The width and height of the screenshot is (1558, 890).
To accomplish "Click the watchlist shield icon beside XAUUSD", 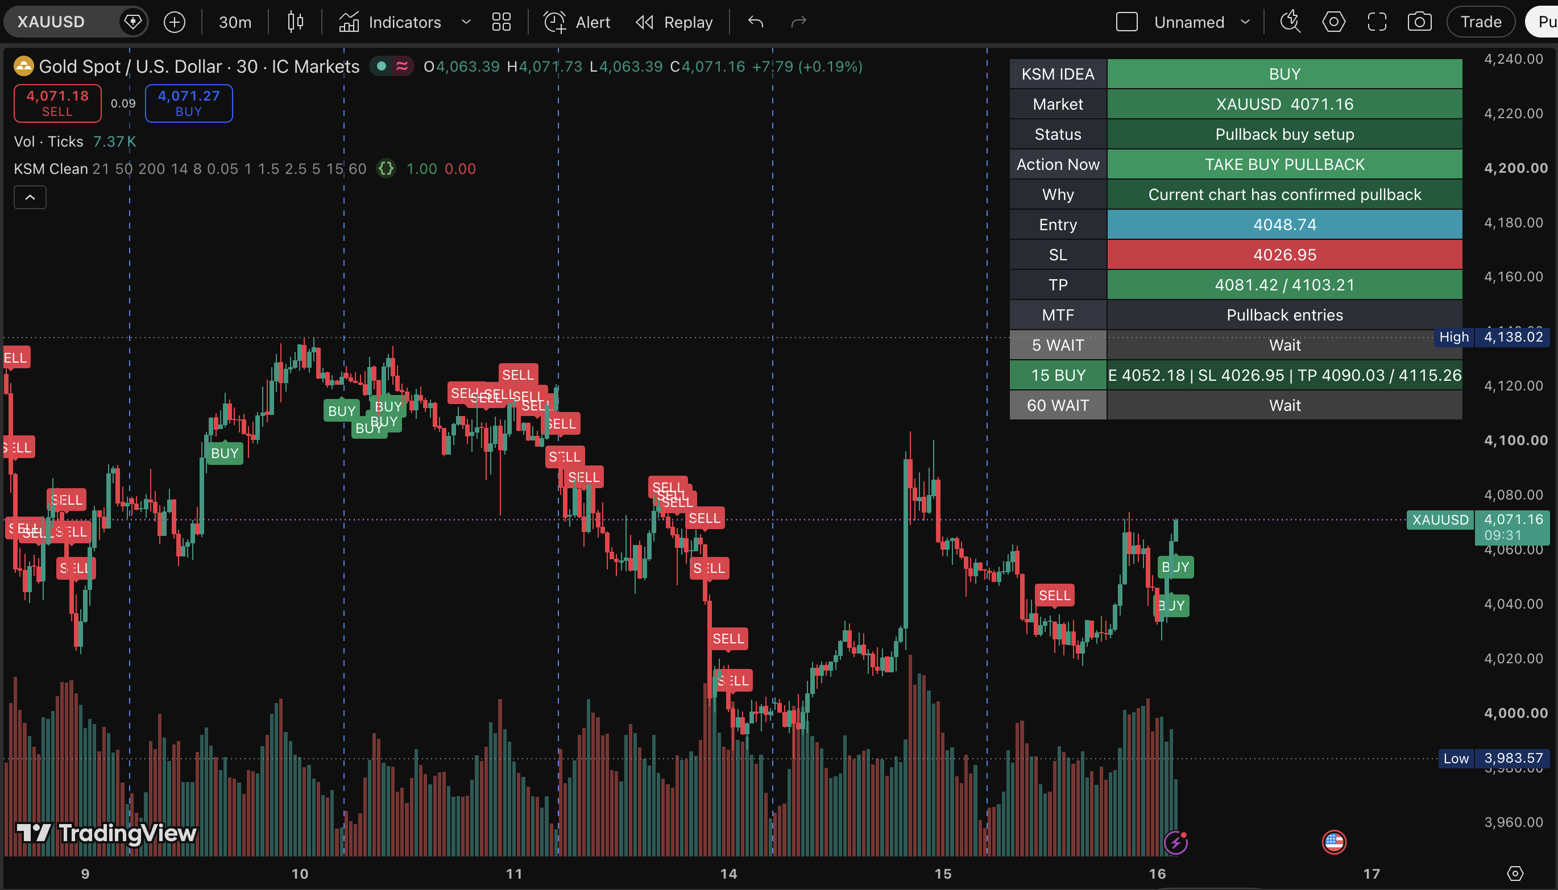I will coord(132,22).
